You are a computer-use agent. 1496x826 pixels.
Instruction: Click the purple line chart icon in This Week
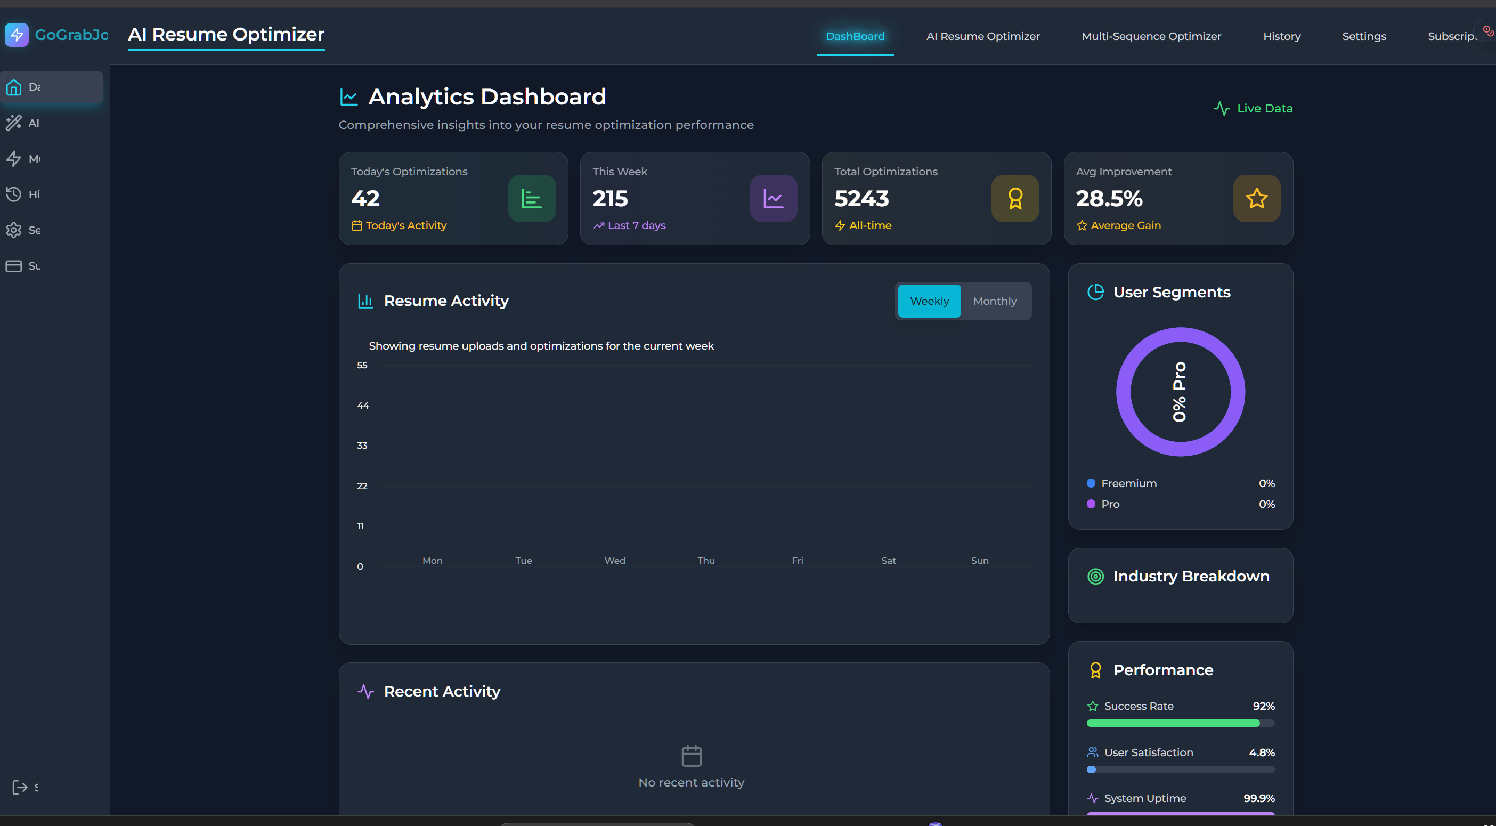click(773, 199)
